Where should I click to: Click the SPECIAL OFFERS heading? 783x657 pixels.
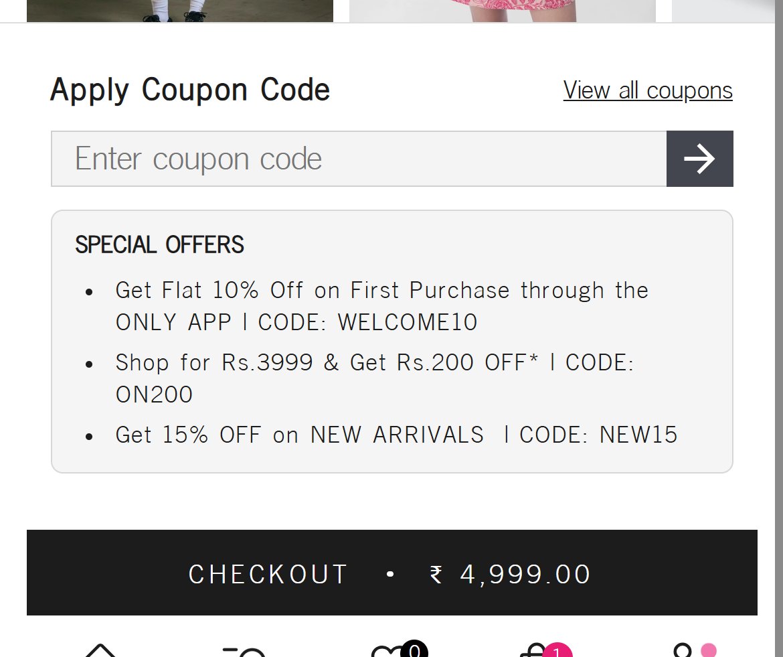point(159,245)
